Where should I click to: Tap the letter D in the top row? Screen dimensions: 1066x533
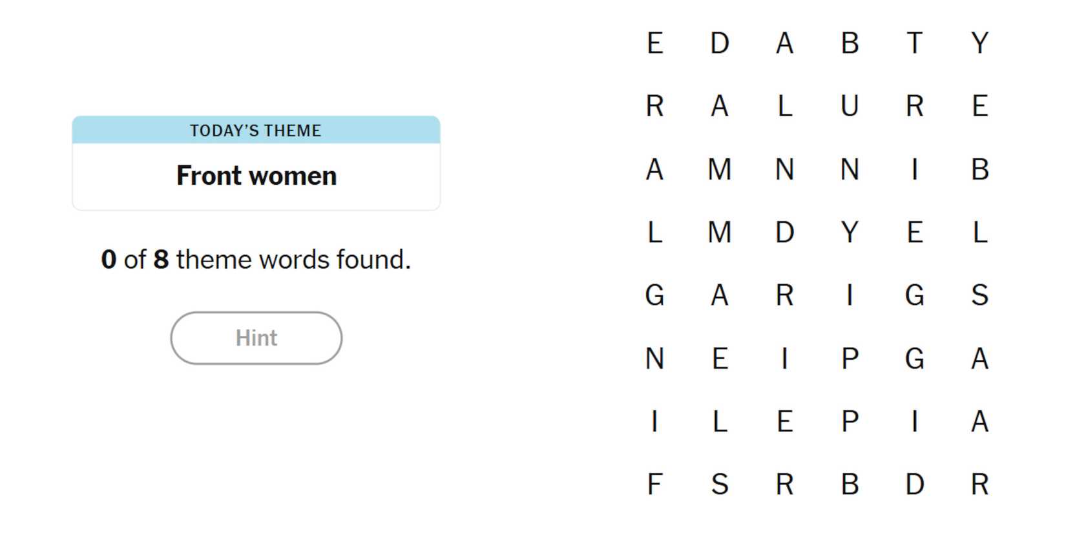pyautogui.click(x=720, y=43)
